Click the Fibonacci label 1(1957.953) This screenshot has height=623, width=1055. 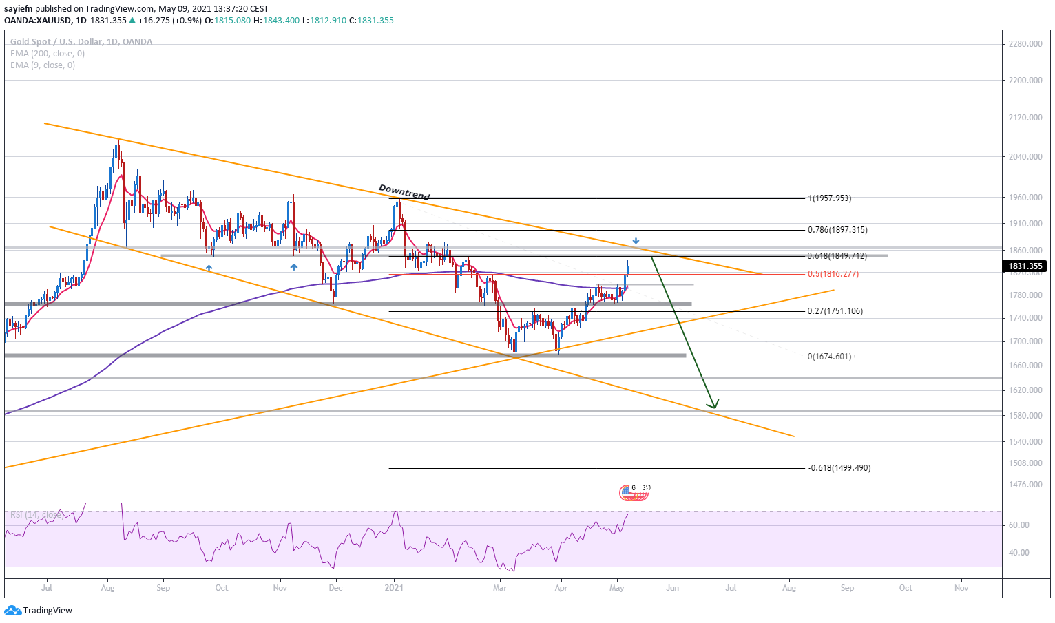tap(830, 198)
